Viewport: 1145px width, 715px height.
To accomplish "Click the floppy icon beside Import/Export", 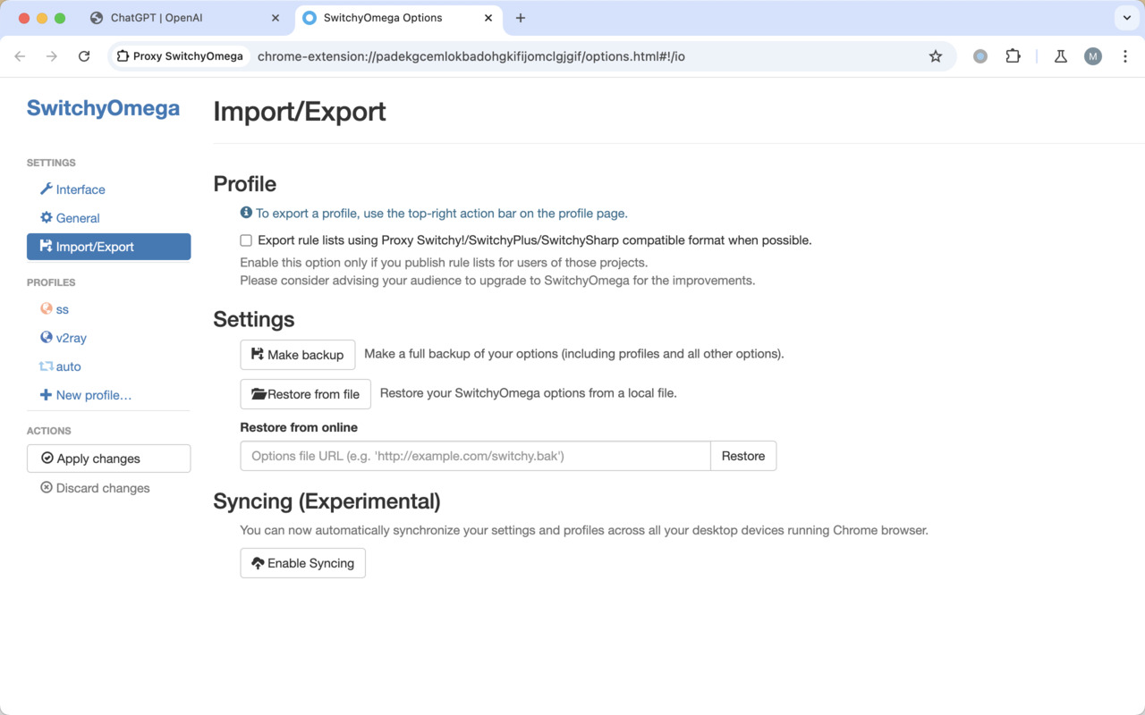I will coord(47,246).
